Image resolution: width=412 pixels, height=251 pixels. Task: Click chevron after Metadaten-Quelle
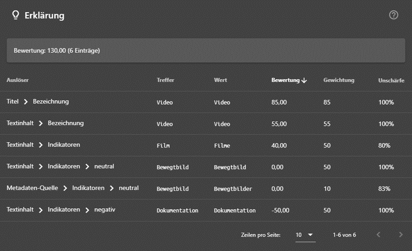coord(65,188)
